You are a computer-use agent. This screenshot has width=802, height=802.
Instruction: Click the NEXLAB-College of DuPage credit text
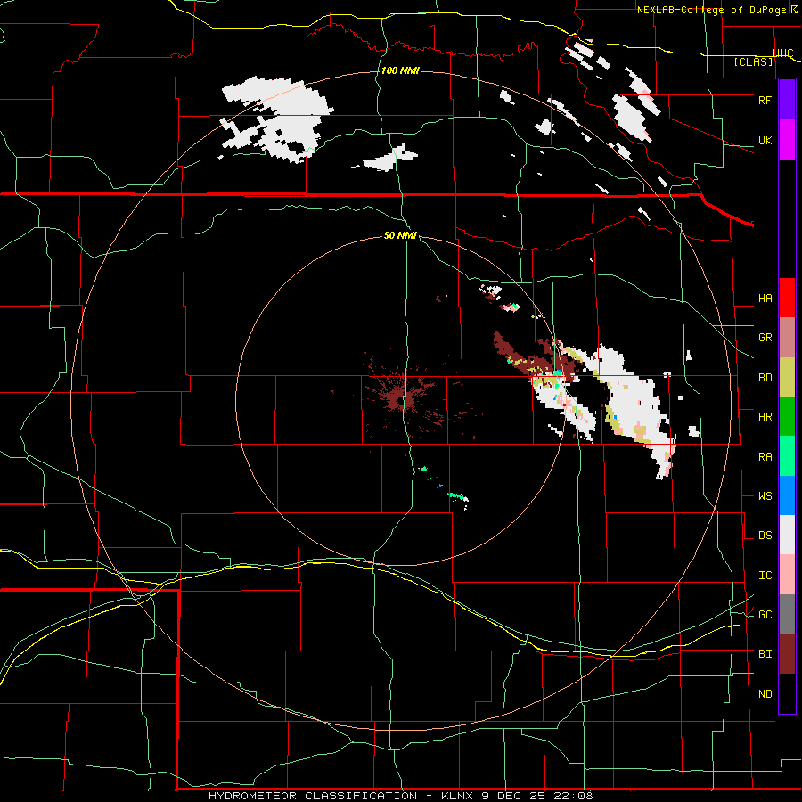(711, 10)
